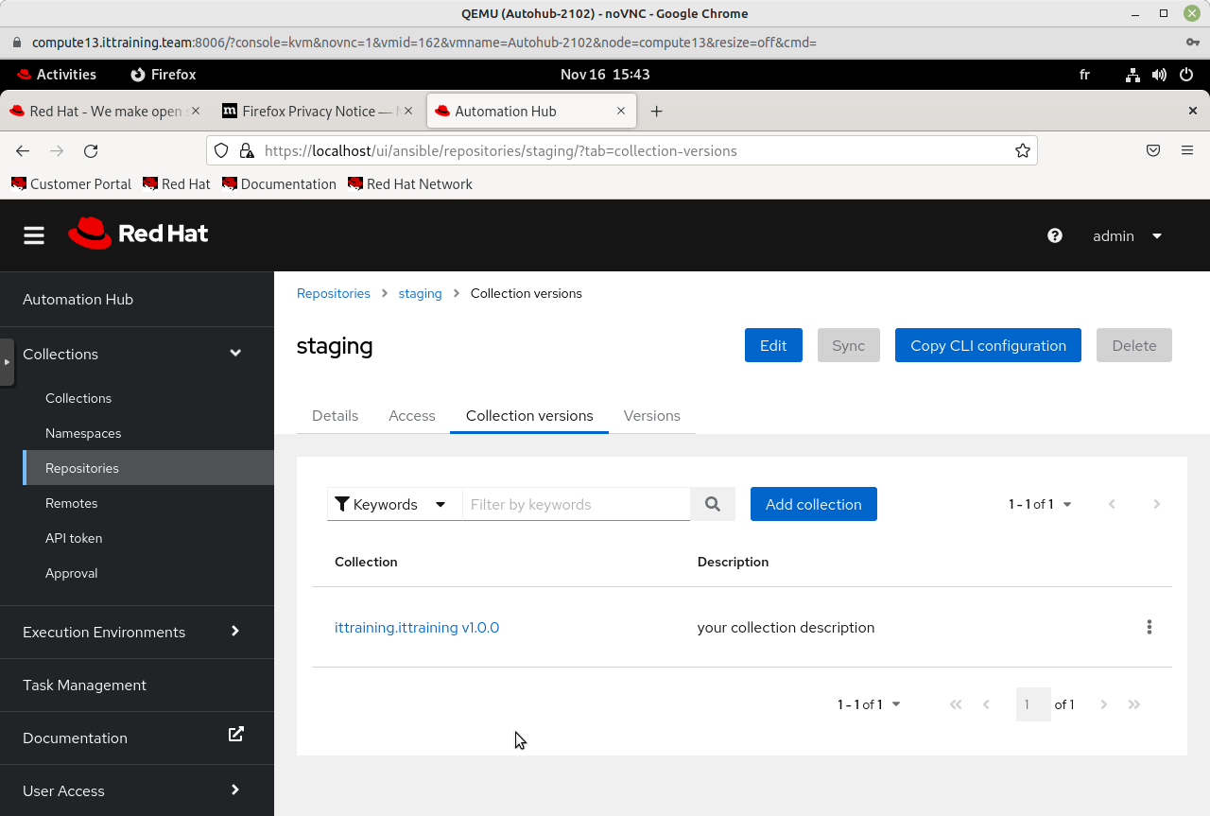Viewport: 1210px width, 816px height.
Task: Open Task Management in sidebar
Action: tap(137, 685)
